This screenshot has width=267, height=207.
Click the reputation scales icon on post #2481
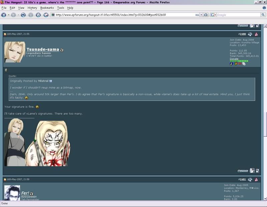[250, 179]
